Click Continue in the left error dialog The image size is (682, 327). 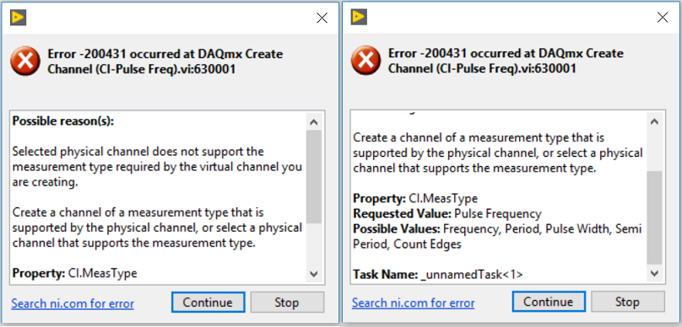pos(208,303)
